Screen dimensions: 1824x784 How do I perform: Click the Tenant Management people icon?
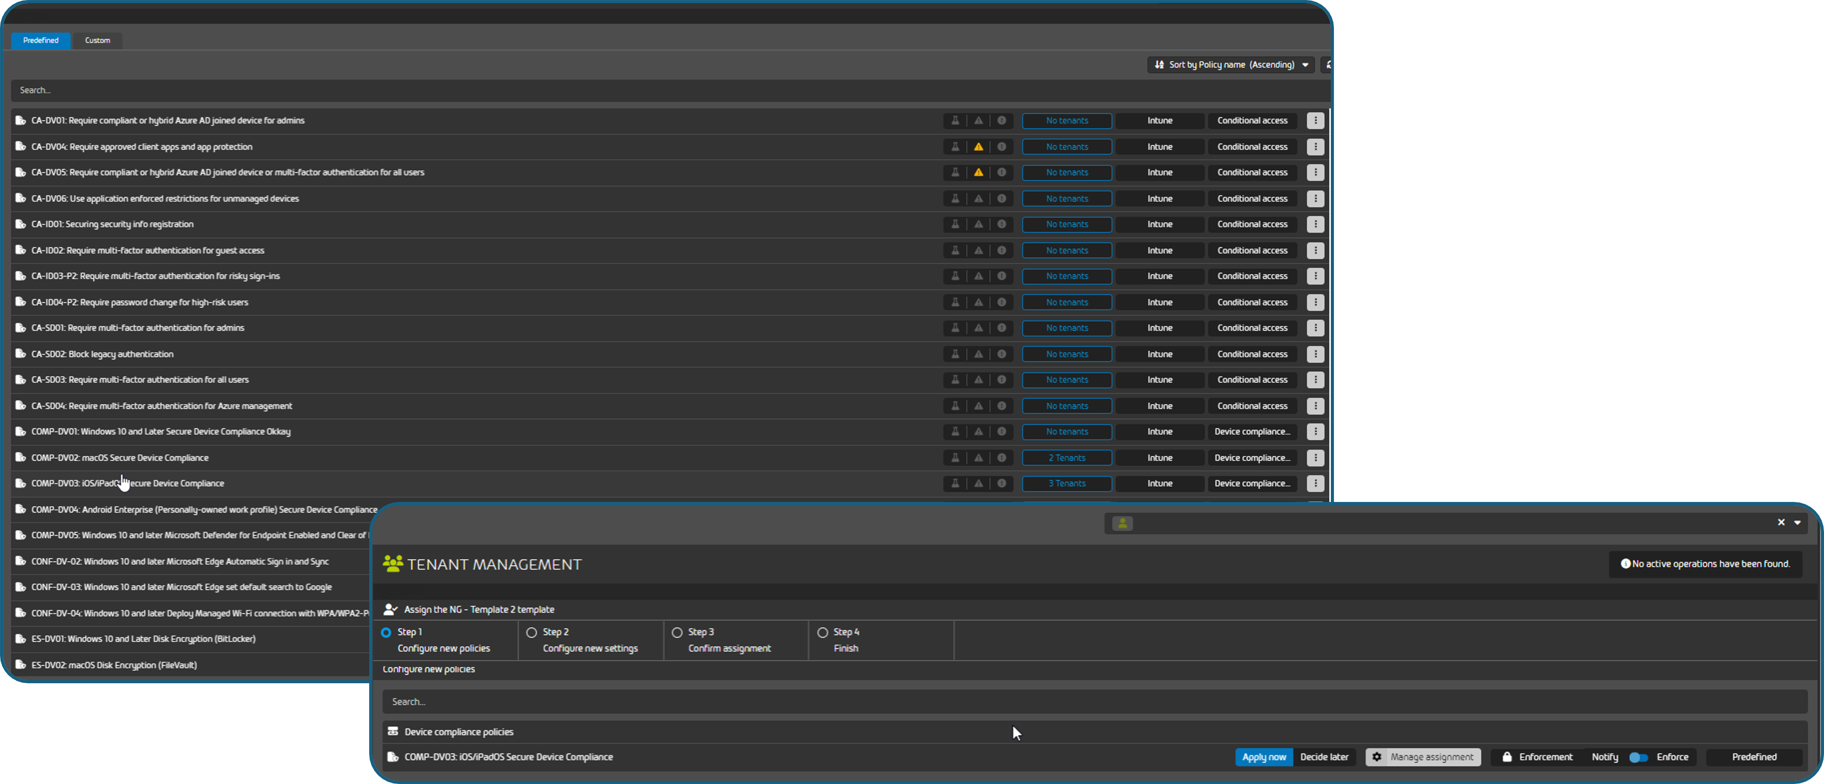point(392,564)
